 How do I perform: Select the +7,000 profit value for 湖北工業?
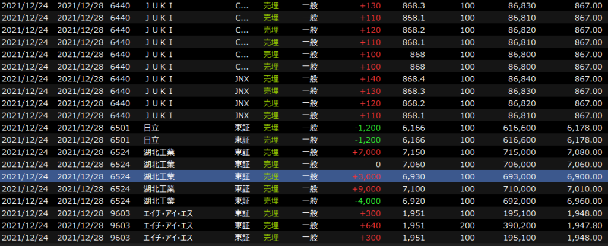[x=366, y=153]
